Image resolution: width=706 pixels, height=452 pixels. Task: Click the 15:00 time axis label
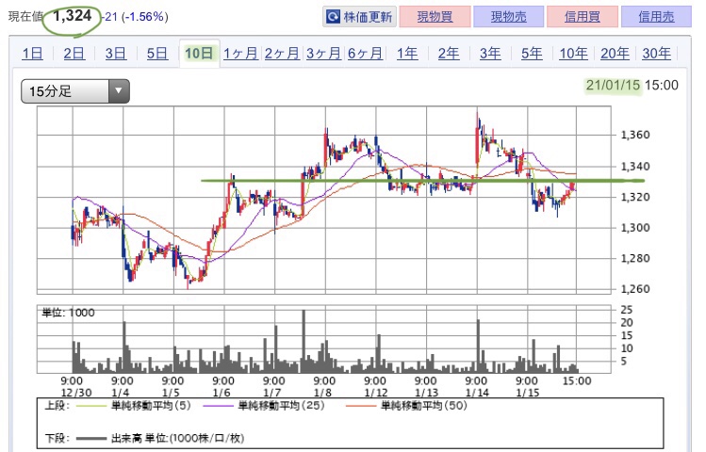coord(577,381)
